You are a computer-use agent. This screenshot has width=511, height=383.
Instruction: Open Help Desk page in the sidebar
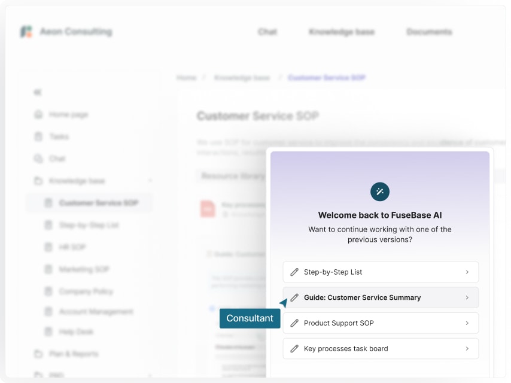coord(76,332)
